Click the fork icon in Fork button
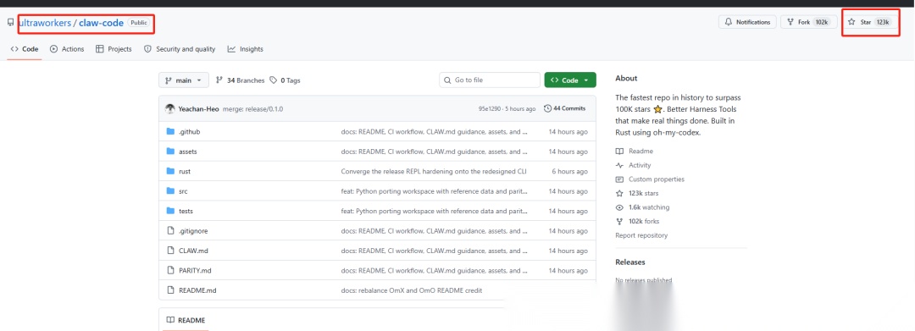The image size is (915, 331). pos(790,22)
